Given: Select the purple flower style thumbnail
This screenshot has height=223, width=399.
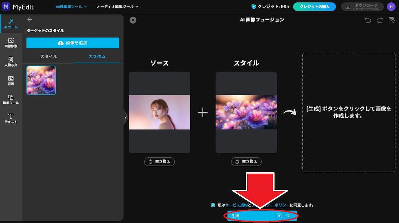Looking at the screenshot, I should coord(41,80).
